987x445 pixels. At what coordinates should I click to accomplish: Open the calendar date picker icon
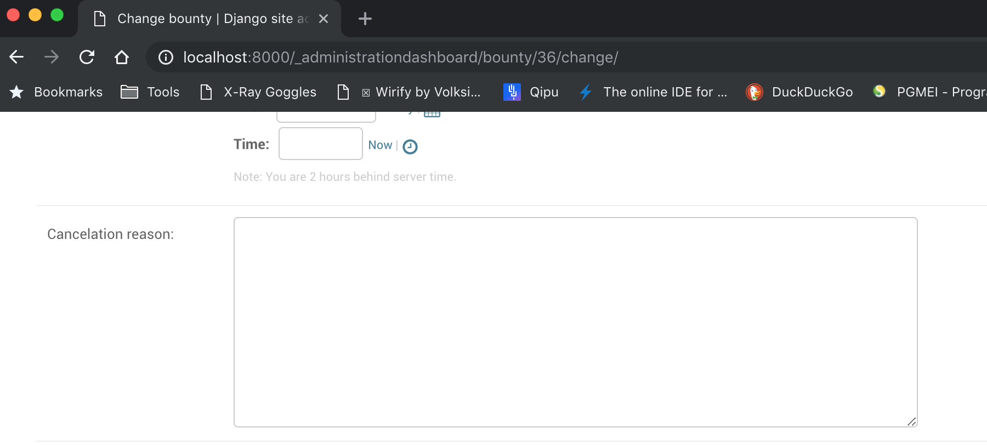pyautogui.click(x=432, y=114)
